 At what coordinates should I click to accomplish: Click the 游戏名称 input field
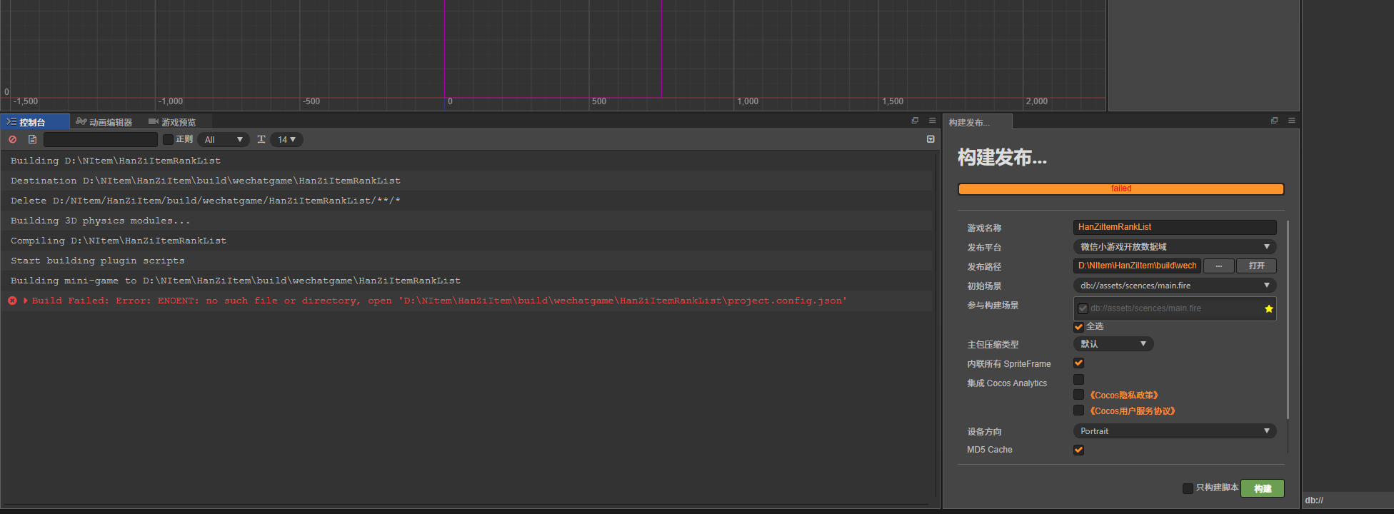click(1174, 227)
